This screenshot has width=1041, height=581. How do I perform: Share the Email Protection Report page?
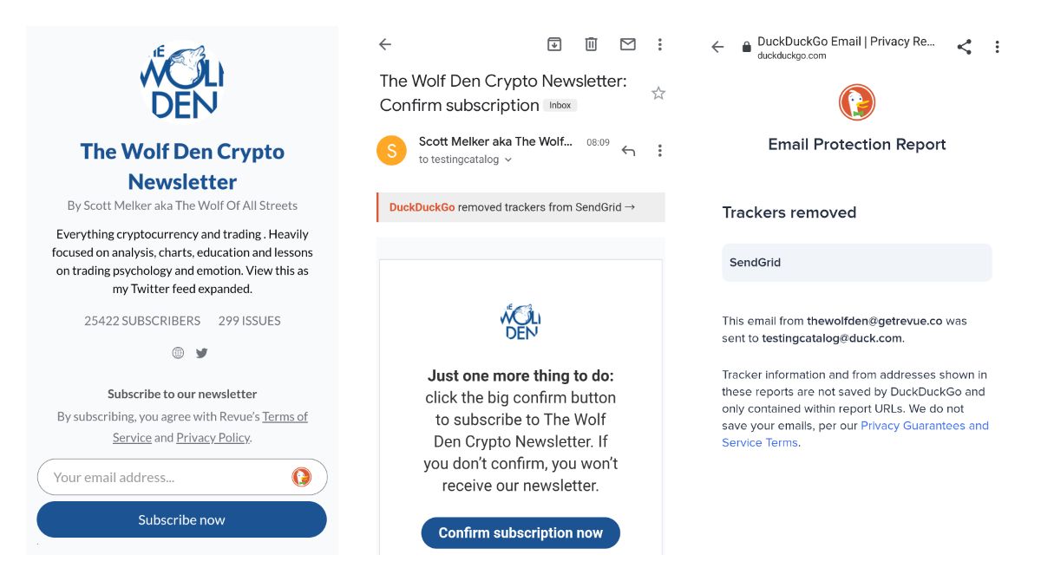point(964,46)
